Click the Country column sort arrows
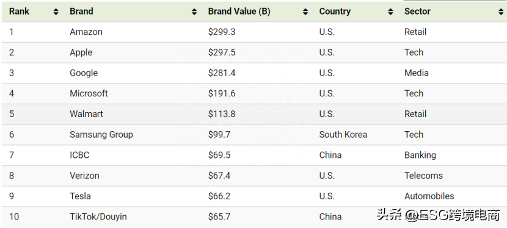Viewport: 507px width, 228px height. point(390,12)
